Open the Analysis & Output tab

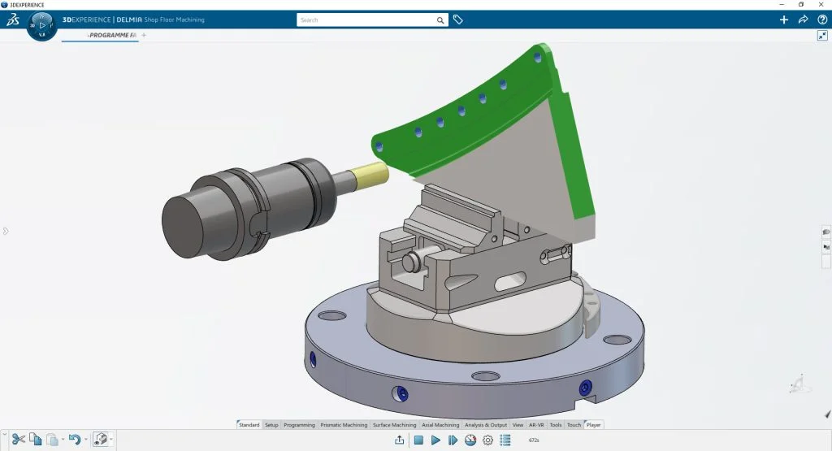(487, 425)
